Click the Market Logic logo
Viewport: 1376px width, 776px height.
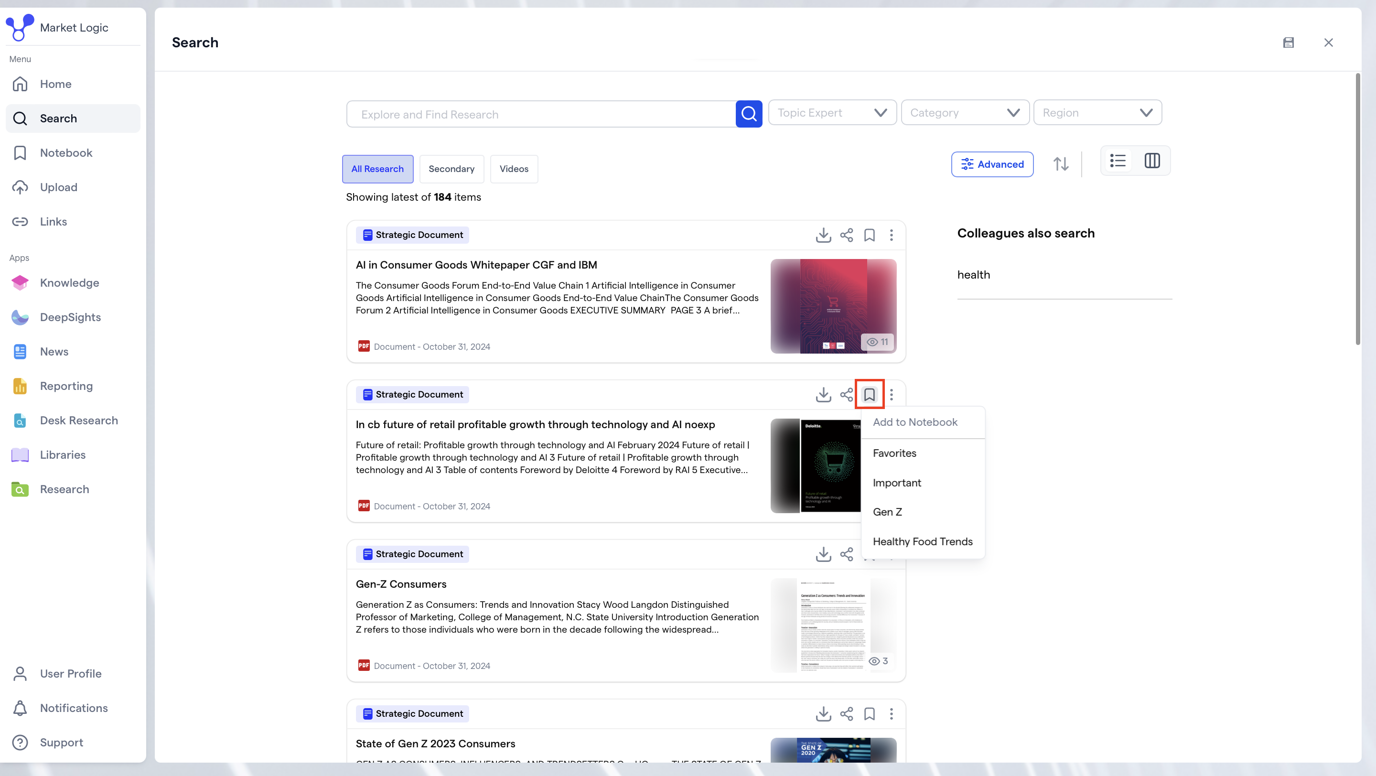pyautogui.click(x=20, y=28)
